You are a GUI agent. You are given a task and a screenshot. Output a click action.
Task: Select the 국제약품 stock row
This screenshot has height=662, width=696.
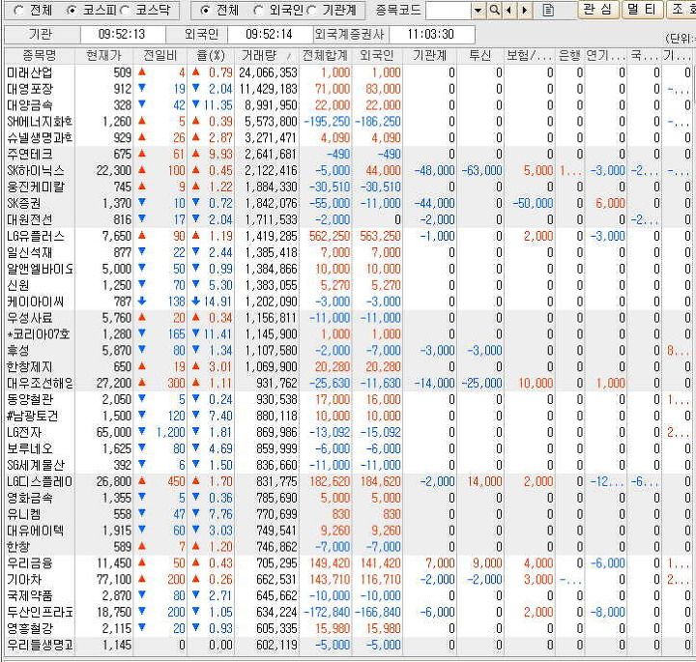pos(348,596)
